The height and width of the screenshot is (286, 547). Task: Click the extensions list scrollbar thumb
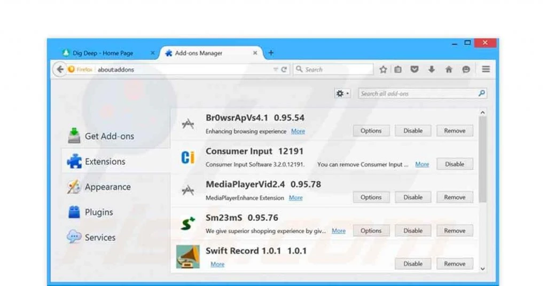click(x=482, y=160)
